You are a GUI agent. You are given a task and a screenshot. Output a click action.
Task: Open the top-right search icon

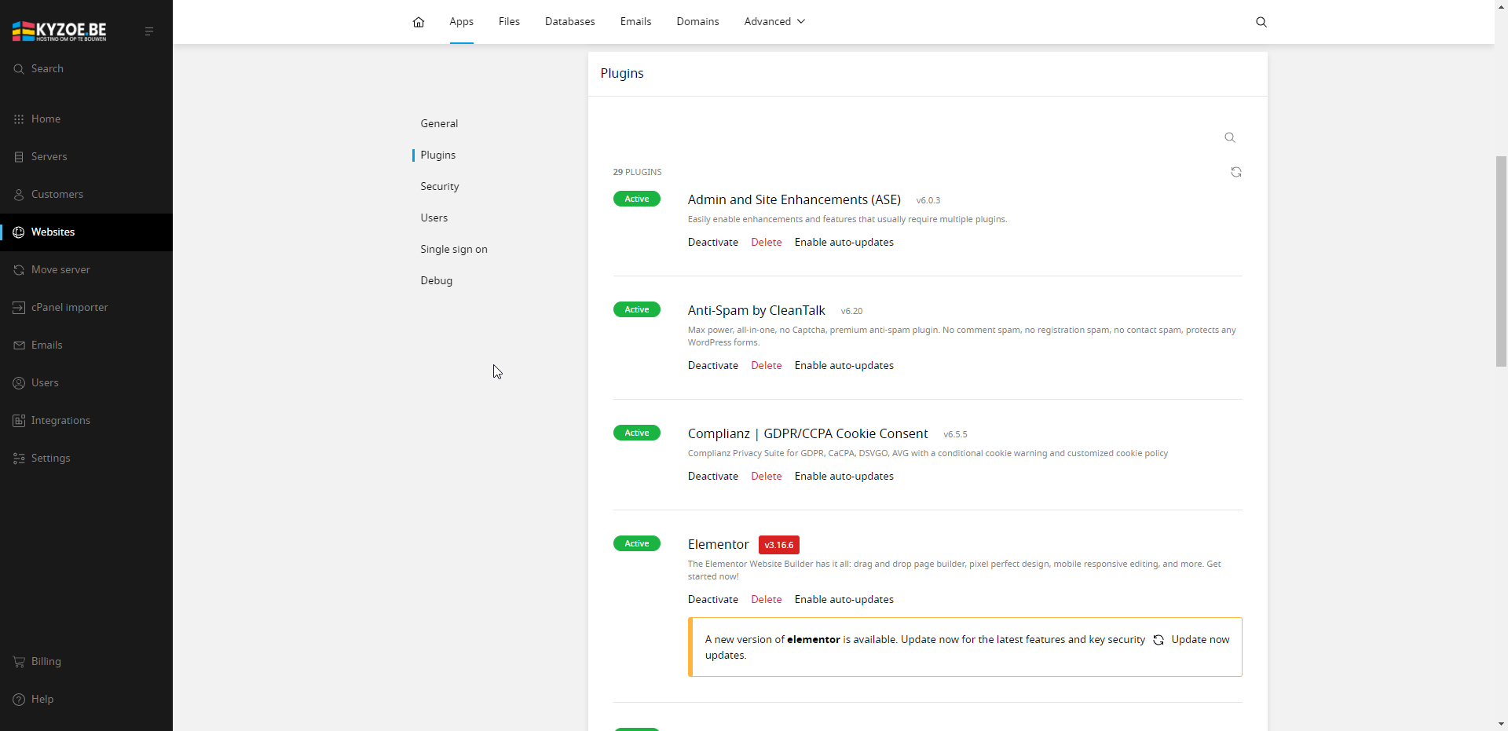[1261, 22]
